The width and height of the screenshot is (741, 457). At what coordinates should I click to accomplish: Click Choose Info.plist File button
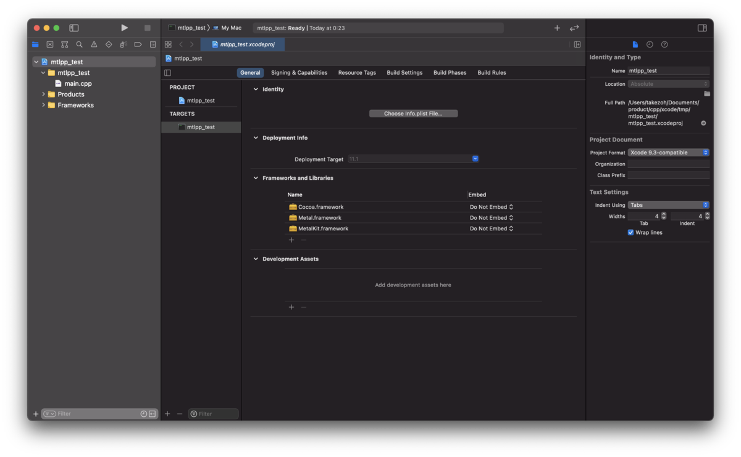pos(413,114)
